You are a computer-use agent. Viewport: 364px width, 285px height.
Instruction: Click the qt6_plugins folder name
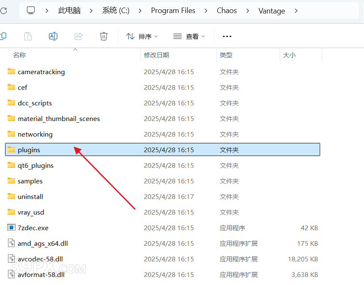point(35,166)
